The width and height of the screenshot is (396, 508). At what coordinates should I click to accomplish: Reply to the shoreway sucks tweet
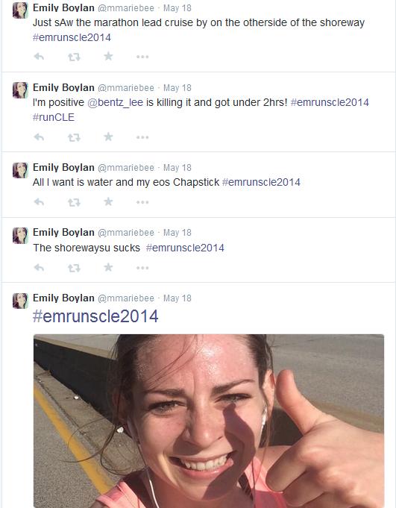[39, 268]
